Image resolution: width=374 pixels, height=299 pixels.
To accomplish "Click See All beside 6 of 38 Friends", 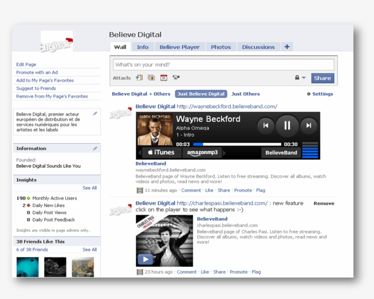I will [x=89, y=250].
